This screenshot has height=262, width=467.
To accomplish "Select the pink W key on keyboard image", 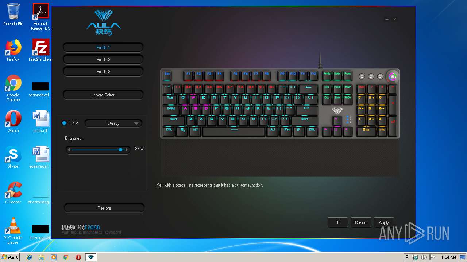I will click(193, 99).
